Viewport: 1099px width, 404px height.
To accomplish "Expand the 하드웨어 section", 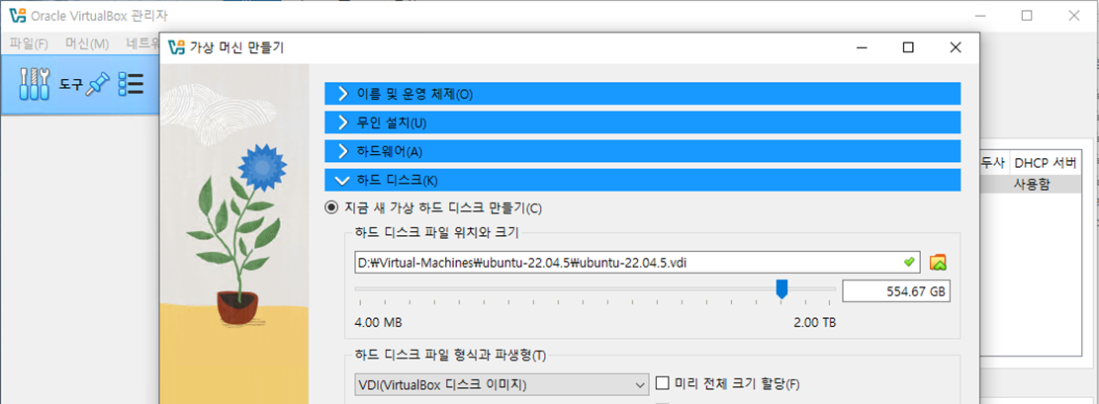I will pyautogui.click(x=643, y=151).
